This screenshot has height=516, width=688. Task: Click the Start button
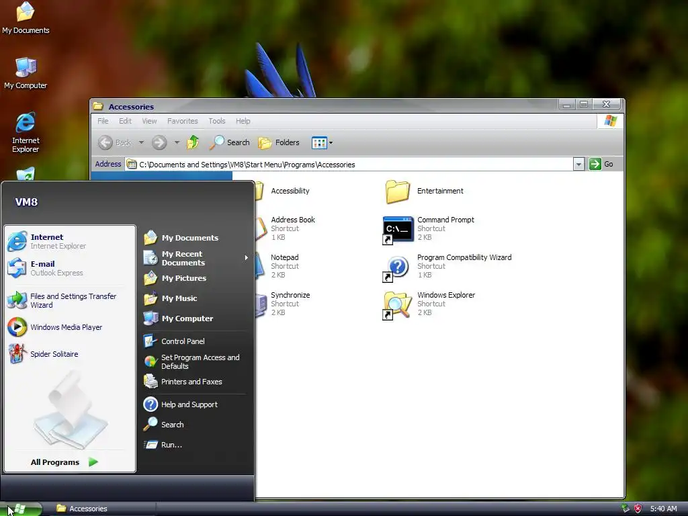(x=21, y=509)
